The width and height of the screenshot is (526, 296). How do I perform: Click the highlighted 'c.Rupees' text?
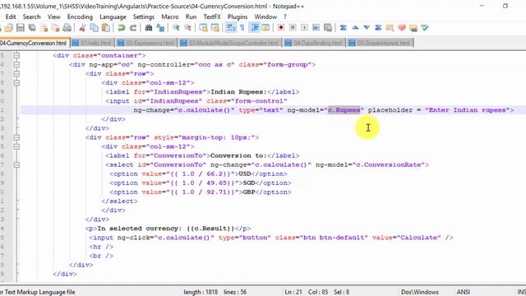coord(344,110)
